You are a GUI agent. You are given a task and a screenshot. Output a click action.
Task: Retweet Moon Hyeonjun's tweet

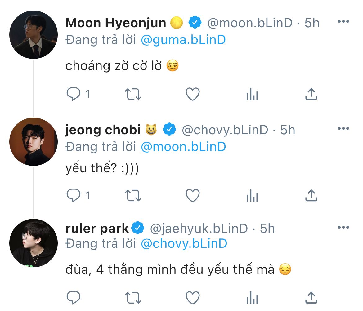point(133,94)
